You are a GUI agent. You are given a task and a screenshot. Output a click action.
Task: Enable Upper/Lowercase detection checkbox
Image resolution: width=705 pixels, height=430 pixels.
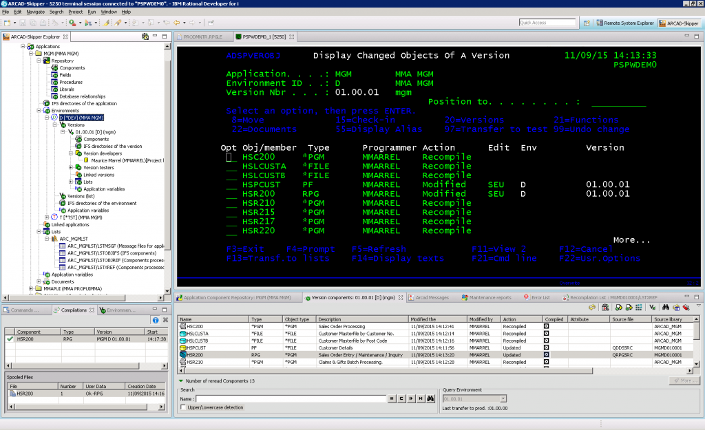pos(183,407)
